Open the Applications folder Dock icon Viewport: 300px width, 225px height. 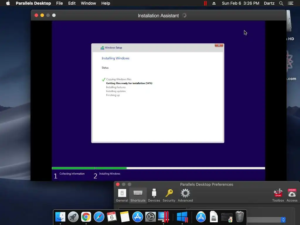[201, 217]
